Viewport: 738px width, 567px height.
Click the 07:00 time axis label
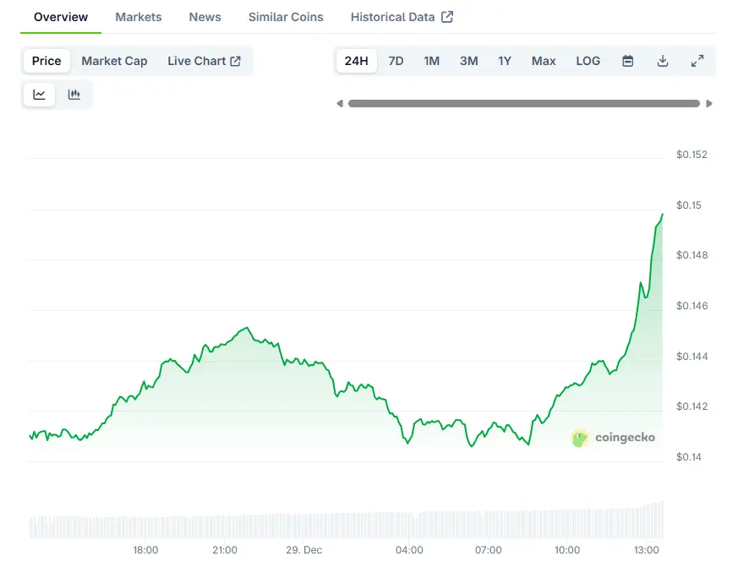tap(488, 550)
